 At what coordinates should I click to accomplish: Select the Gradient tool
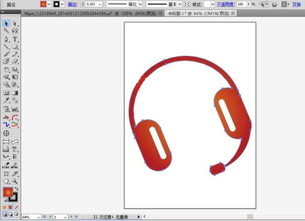click(14, 93)
